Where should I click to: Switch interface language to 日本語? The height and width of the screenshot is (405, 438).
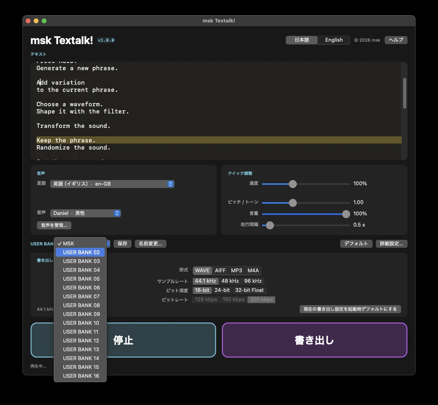point(302,40)
